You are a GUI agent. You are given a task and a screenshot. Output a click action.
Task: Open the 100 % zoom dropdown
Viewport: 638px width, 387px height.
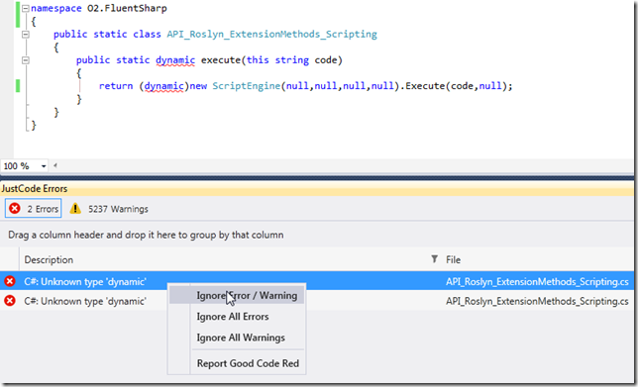pyautogui.click(x=43, y=166)
